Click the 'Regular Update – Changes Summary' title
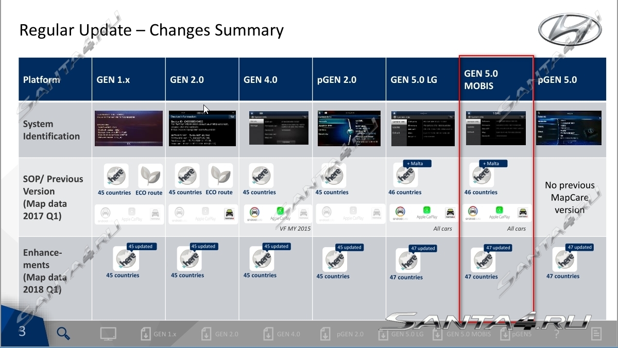 coord(151,30)
